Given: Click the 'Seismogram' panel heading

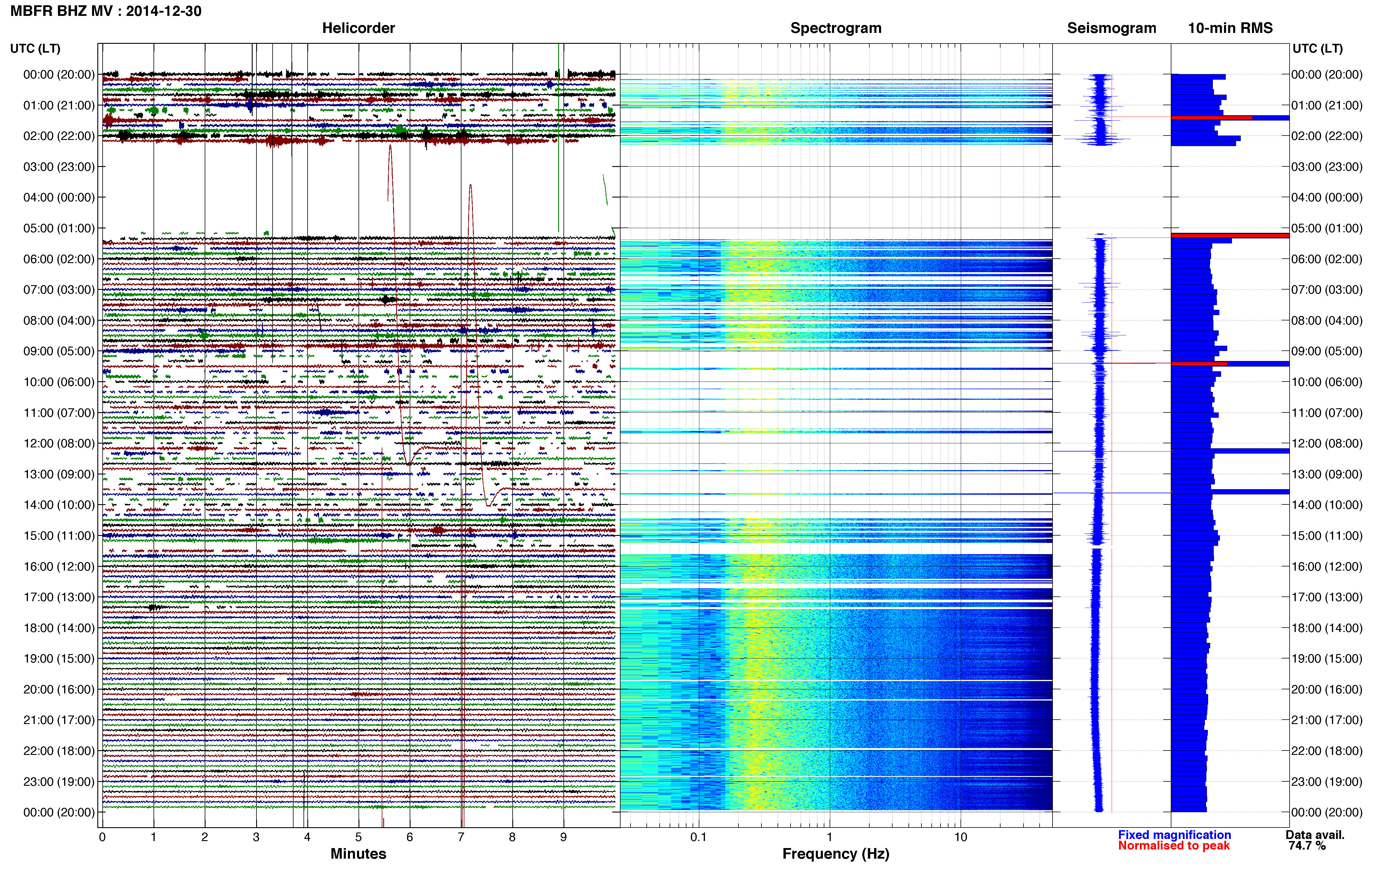Looking at the screenshot, I should click(x=1111, y=28).
